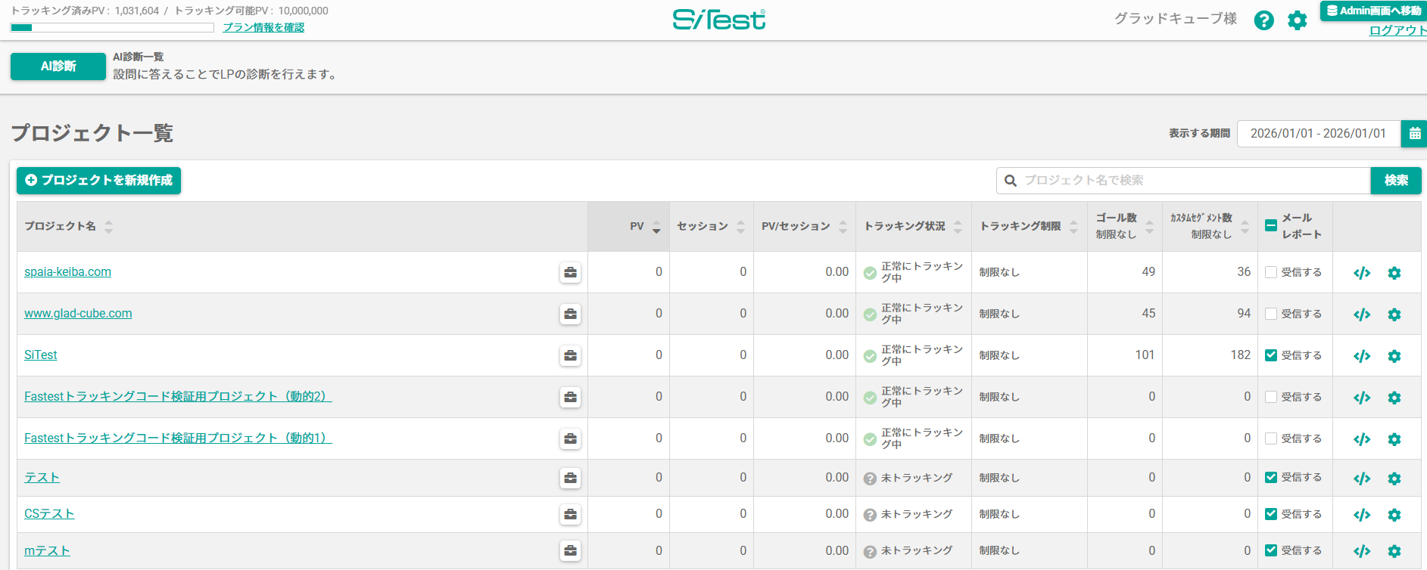Sort by トラッキング状況 column

(x=958, y=227)
